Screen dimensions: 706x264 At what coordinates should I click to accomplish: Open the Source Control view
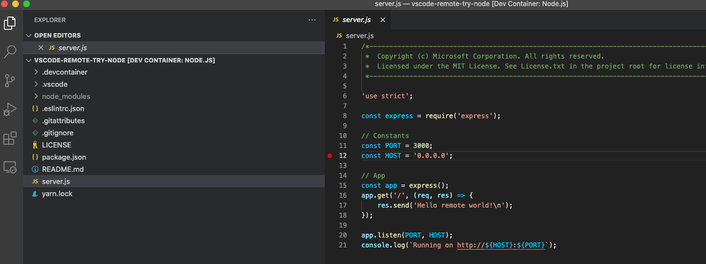(x=10, y=81)
